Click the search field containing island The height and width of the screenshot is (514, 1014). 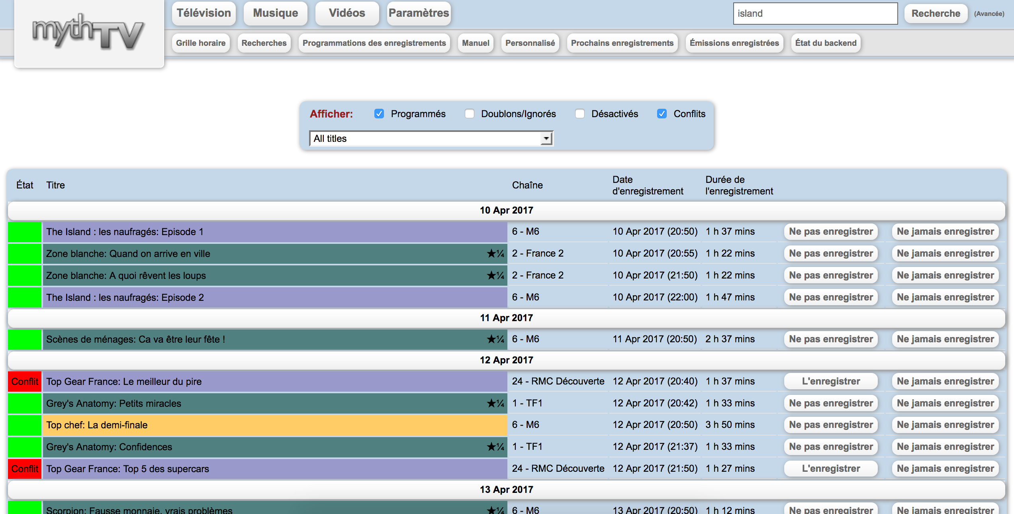tap(815, 14)
